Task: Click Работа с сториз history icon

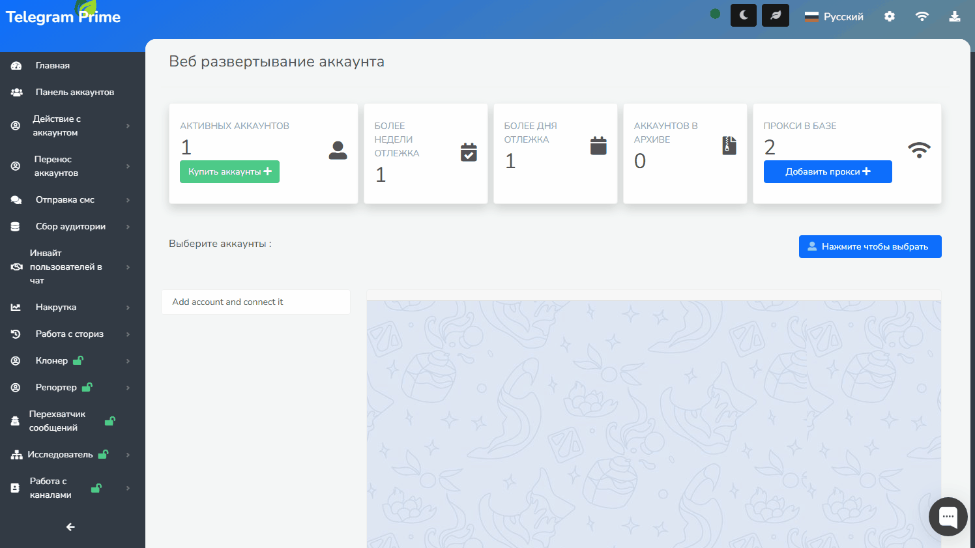Action: [x=16, y=334]
